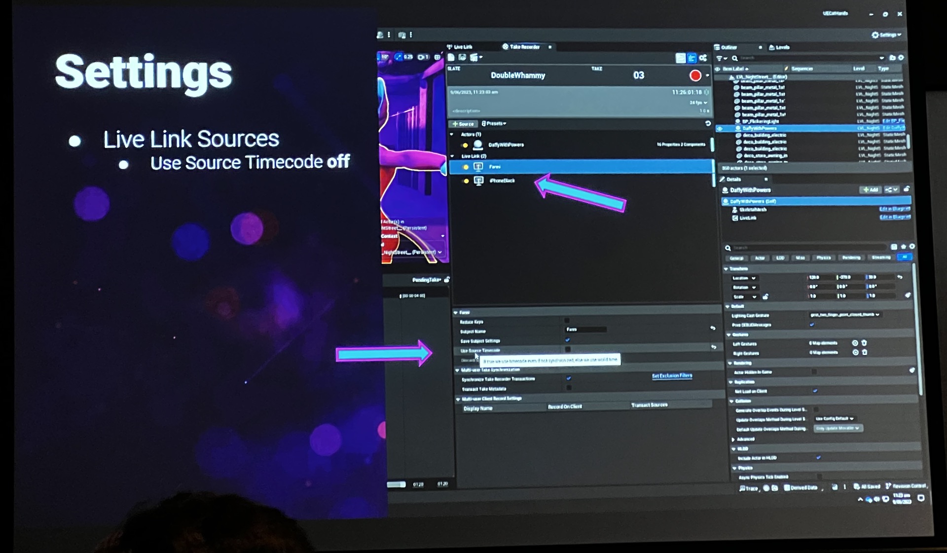Open Outliner settings gear icon

tap(901, 58)
